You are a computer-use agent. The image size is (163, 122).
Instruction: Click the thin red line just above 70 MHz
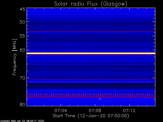coord(91,79)
